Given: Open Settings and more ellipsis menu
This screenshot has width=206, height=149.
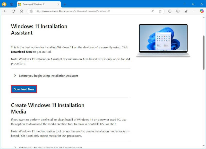Looking at the screenshot, I should coord(194,11).
